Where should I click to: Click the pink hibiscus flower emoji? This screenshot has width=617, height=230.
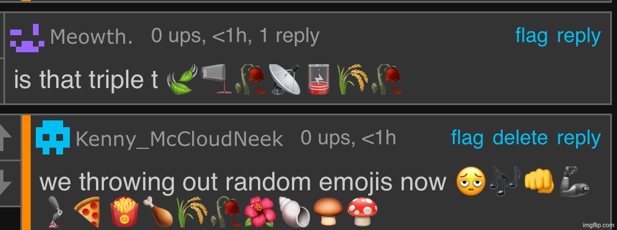click(259, 212)
